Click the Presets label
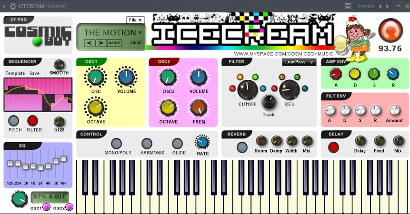The image size is (410, 214). 366,6
